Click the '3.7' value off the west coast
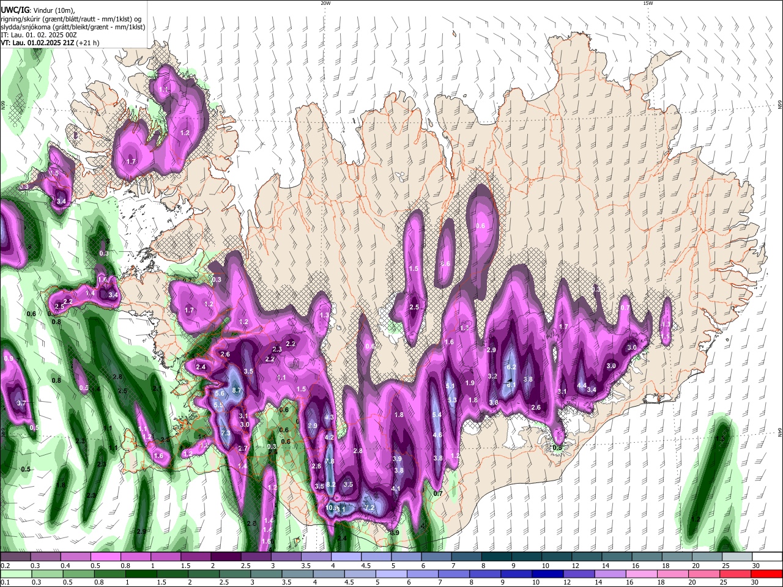Viewport: 783px width, 587px height. [x=21, y=403]
